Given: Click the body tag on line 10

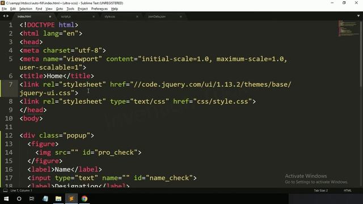Looking at the screenshot, I should (31, 118).
